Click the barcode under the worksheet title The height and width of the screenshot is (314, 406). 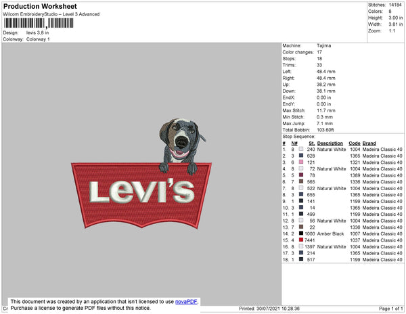[39, 23]
